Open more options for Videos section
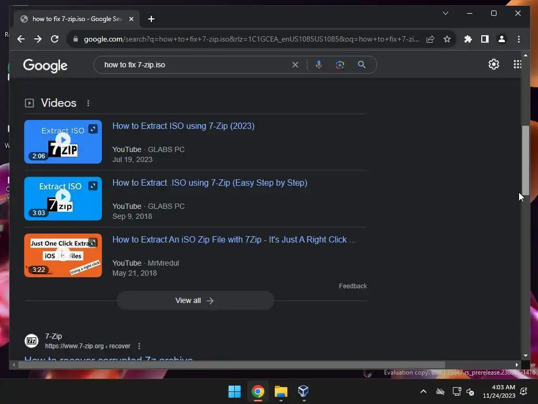This screenshot has width=538, height=404. pyautogui.click(x=88, y=103)
